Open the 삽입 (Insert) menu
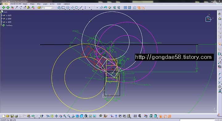 pyautogui.click(x=45, y=4)
